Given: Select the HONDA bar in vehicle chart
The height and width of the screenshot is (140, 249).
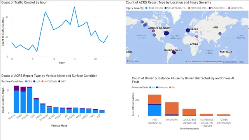Looking at the screenshot, I should click(30, 100).
